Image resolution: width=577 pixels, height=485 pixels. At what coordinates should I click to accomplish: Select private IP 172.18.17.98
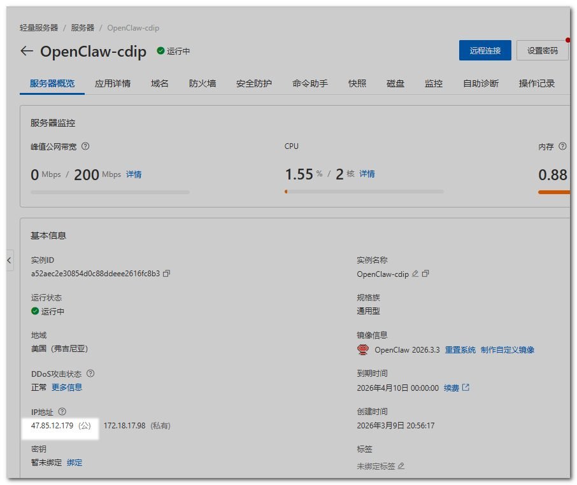[124, 426]
